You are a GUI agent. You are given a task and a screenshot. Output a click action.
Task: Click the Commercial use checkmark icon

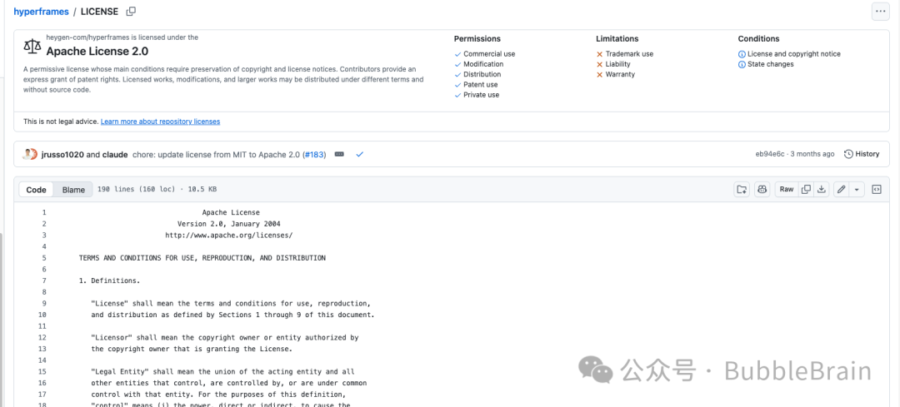tap(457, 54)
